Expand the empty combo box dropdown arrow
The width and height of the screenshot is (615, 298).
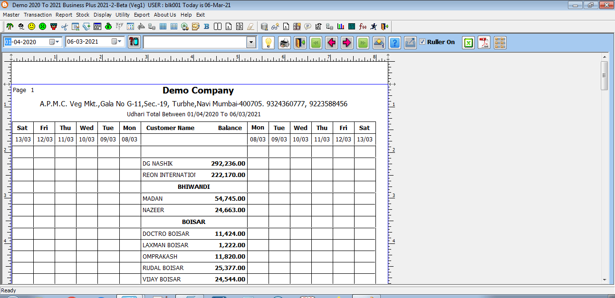251,43
